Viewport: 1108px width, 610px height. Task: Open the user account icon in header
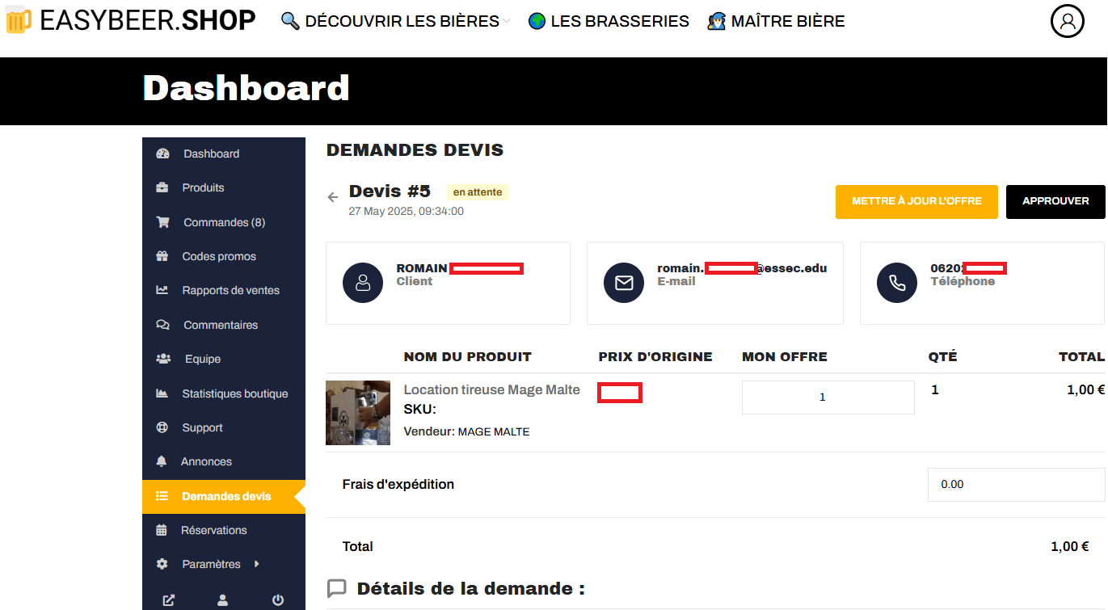click(1067, 21)
